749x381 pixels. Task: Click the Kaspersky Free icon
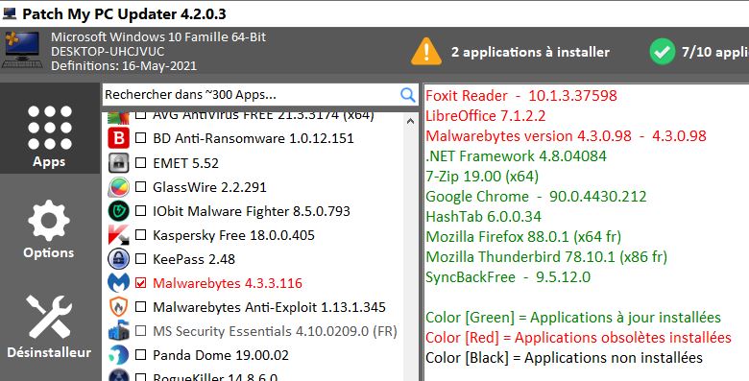(x=118, y=235)
